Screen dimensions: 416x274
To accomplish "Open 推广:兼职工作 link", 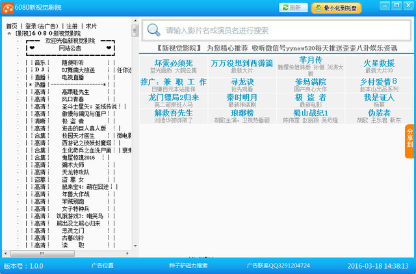I will click(x=174, y=82).
